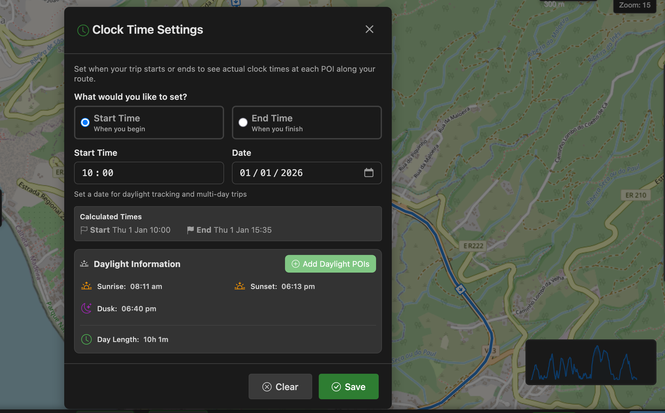Select the End Time radio option

pyautogui.click(x=243, y=122)
